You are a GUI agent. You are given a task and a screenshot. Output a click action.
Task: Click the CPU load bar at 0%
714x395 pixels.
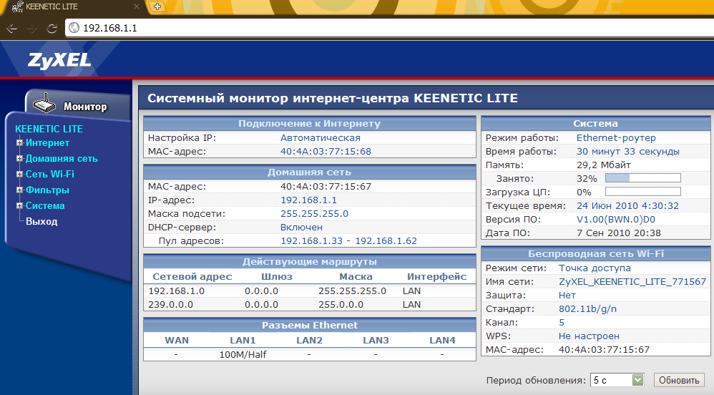[643, 192]
